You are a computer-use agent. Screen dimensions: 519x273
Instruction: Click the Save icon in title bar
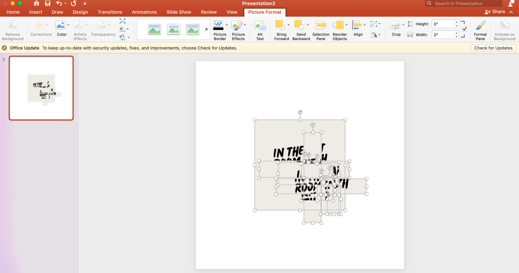[48, 4]
